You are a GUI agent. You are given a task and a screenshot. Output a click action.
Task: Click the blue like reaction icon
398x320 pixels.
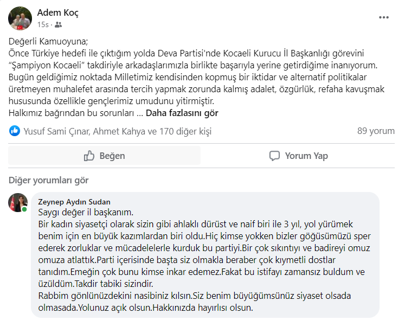pyautogui.click(x=15, y=131)
